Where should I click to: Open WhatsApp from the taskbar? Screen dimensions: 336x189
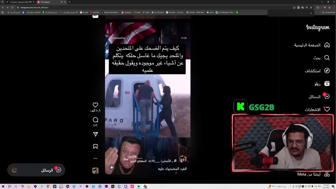point(42,186)
